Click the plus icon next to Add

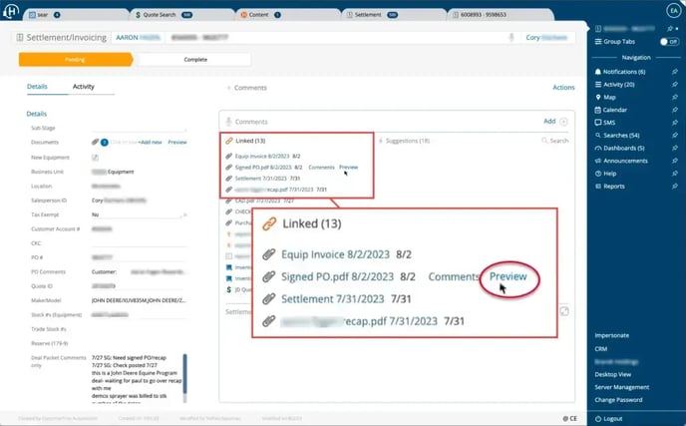563,121
